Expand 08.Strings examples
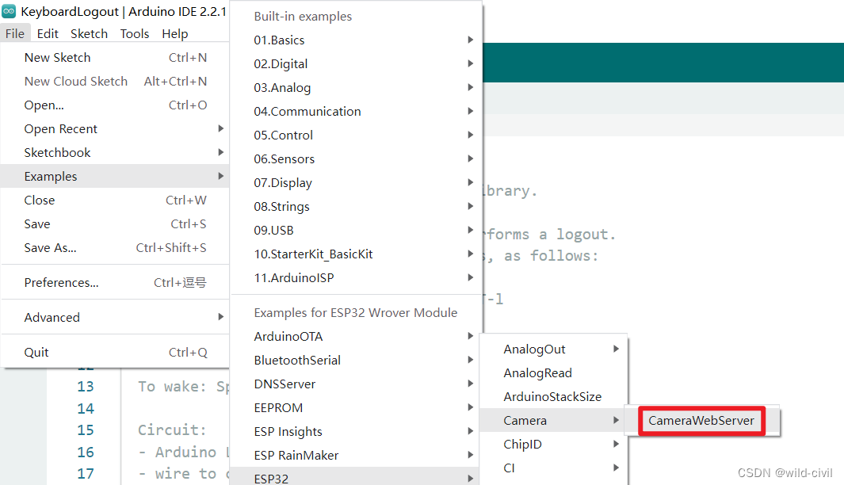This screenshot has width=844, height=485. 356,206
